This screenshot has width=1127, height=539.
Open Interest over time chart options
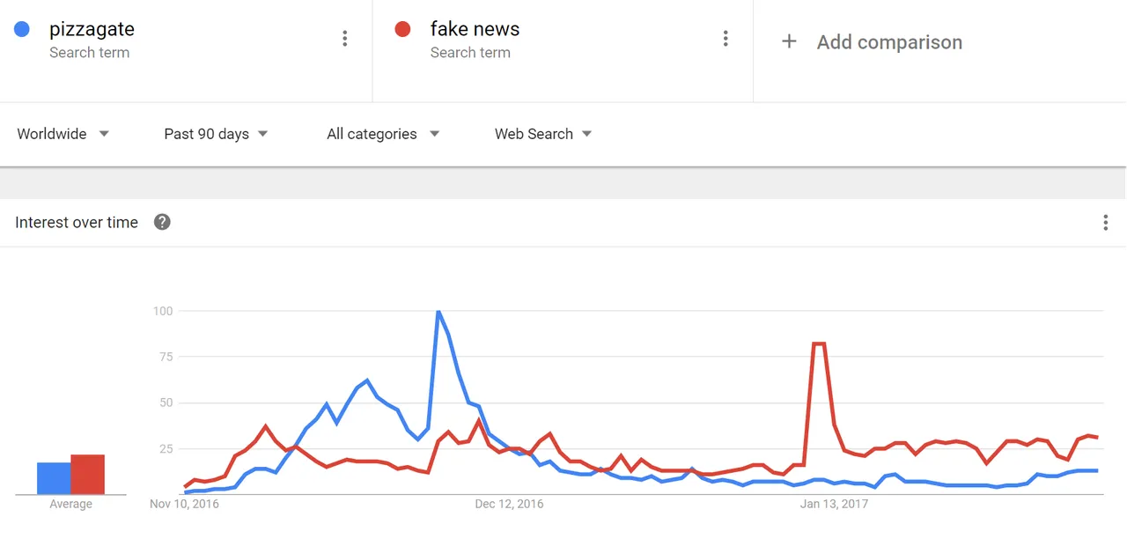tap(1106, 222)
